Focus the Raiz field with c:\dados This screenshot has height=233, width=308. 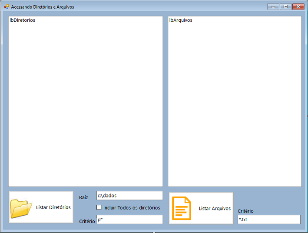pos(129,196)
